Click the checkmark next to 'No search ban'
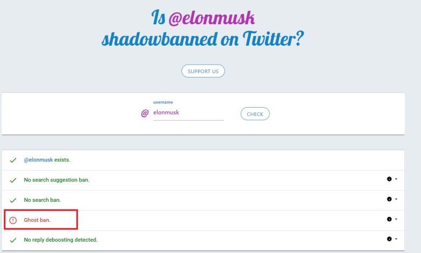The image size is (421, 253). click(13, 200)
